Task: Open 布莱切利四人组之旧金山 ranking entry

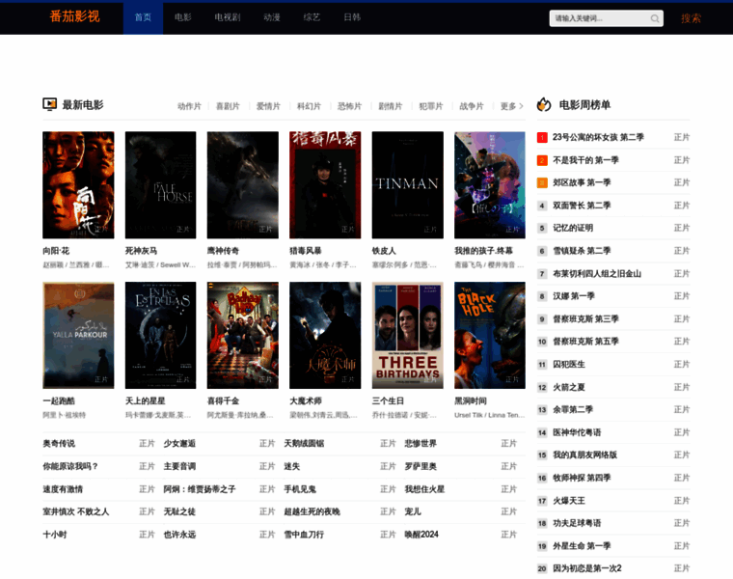Action: point(597,274)
